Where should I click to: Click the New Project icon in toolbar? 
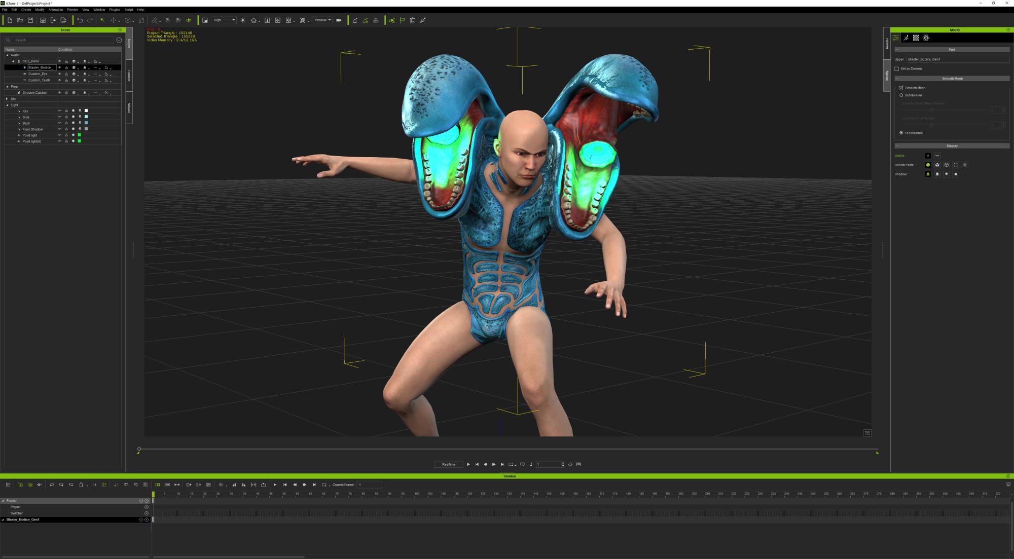click(x=10, y=20)
